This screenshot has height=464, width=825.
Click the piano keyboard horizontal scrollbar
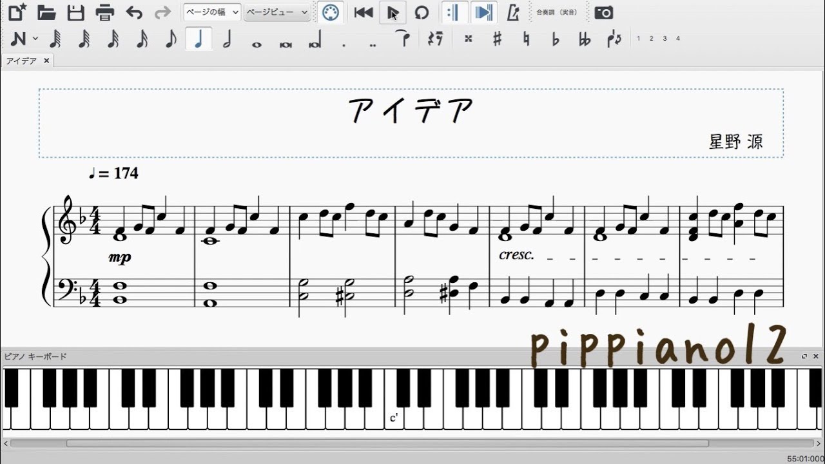click(x=387, y=443)
